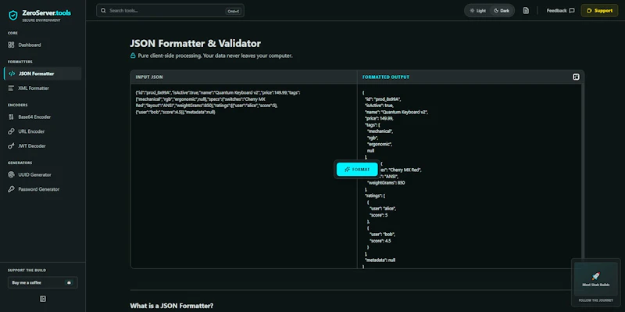Click the 'SUPPORT THE BUILD' label
Screen dimensions: 625x312
click(x=27, y=271)
